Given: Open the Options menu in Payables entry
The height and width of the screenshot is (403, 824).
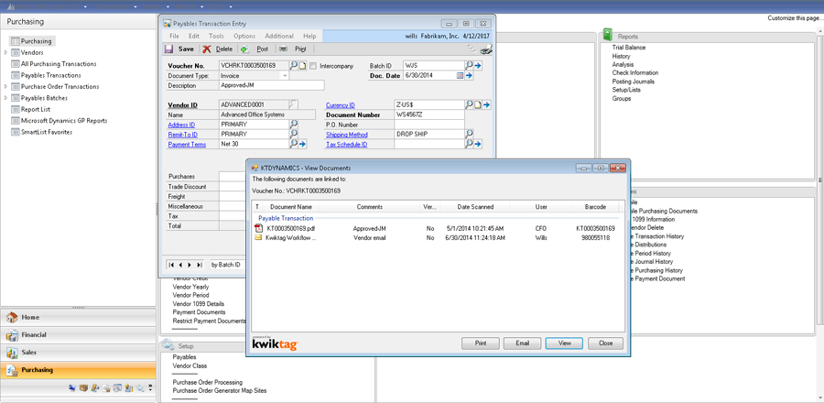Looking at the screenshot, I should (244, 37).
